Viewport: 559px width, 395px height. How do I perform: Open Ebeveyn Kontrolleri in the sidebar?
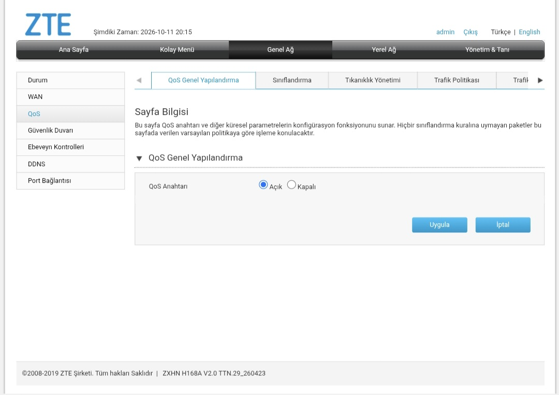click(x=70, y=147)
